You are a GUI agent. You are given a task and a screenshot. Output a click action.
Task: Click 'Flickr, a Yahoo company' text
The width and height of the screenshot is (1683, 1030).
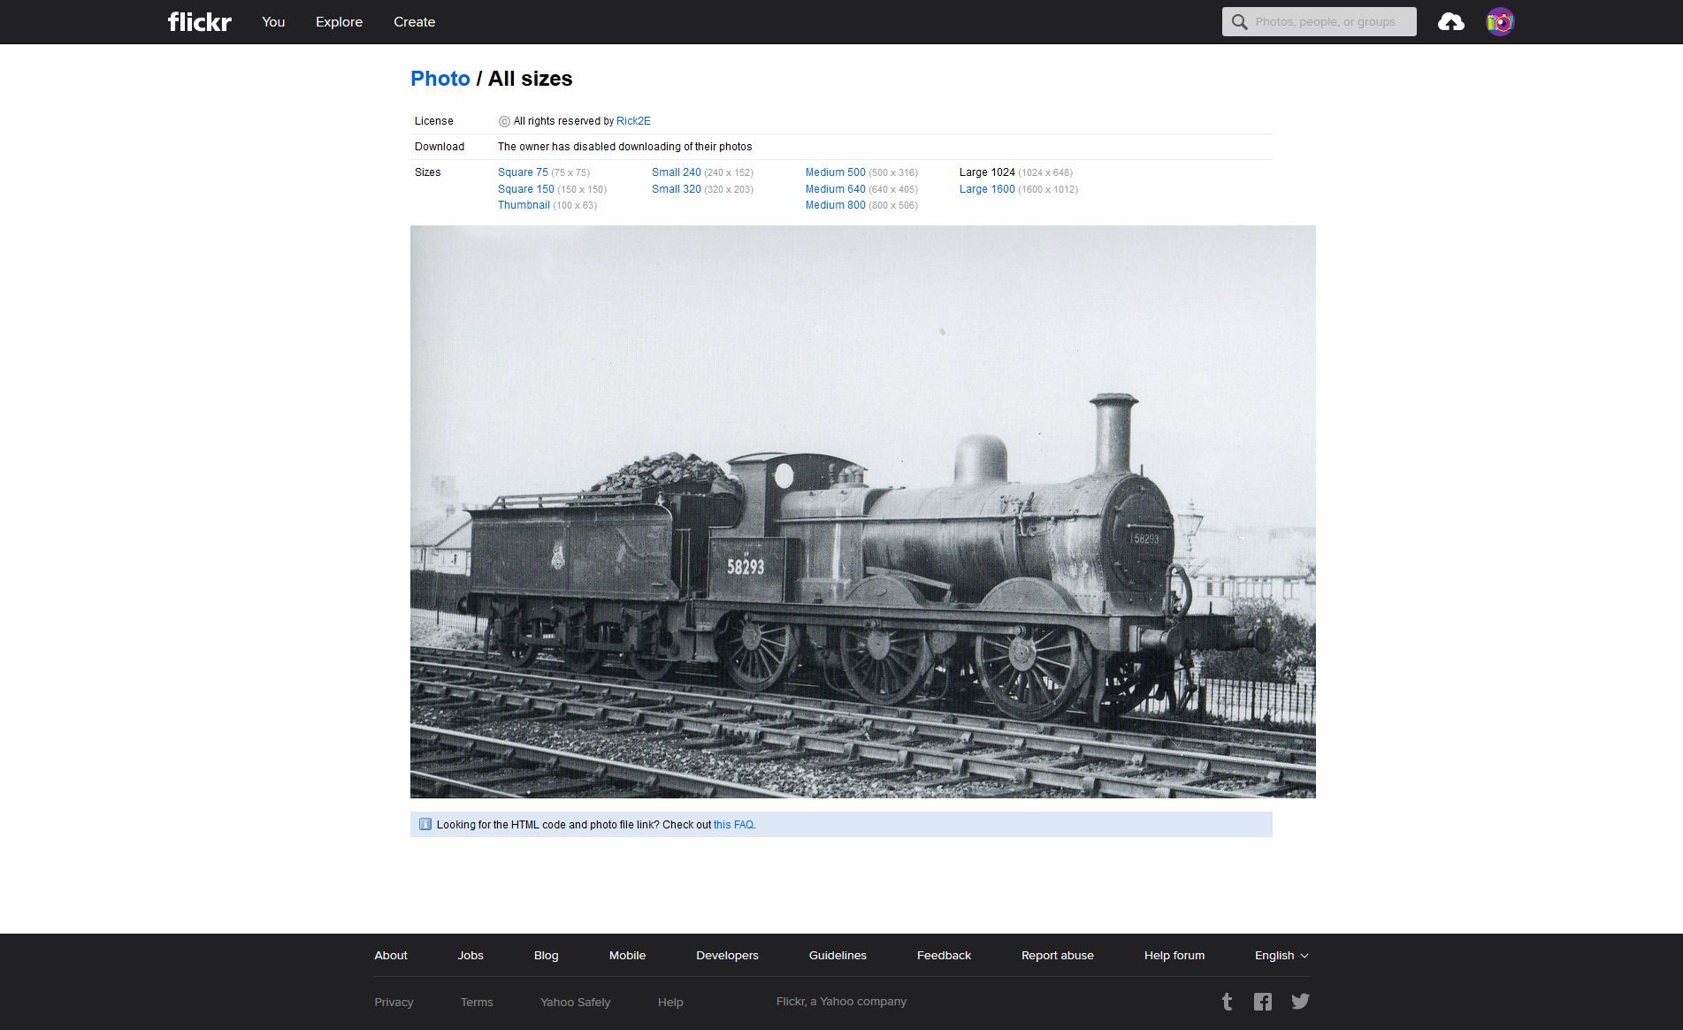pyautogui.click(x=841, y=1002)
